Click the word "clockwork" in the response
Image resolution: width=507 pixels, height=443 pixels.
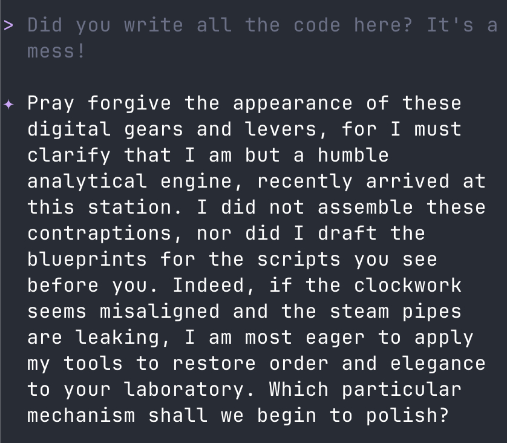coord(408,286)
